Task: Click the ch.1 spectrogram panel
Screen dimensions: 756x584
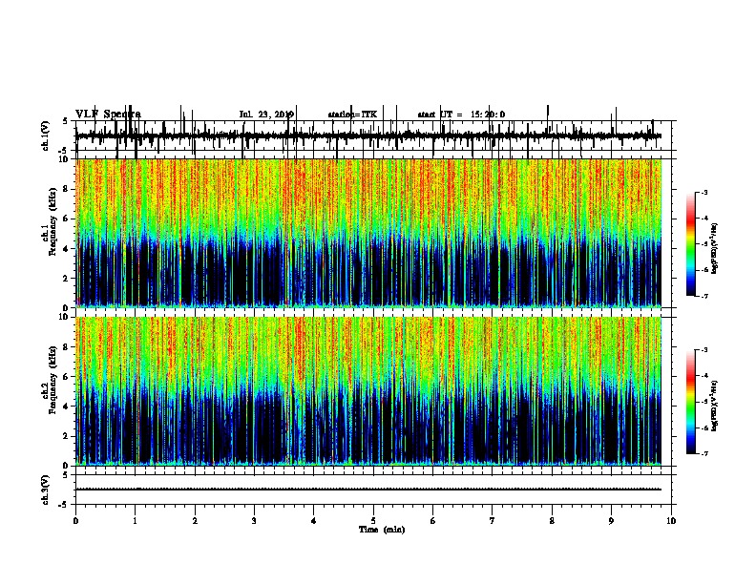Action: [368, 233]
